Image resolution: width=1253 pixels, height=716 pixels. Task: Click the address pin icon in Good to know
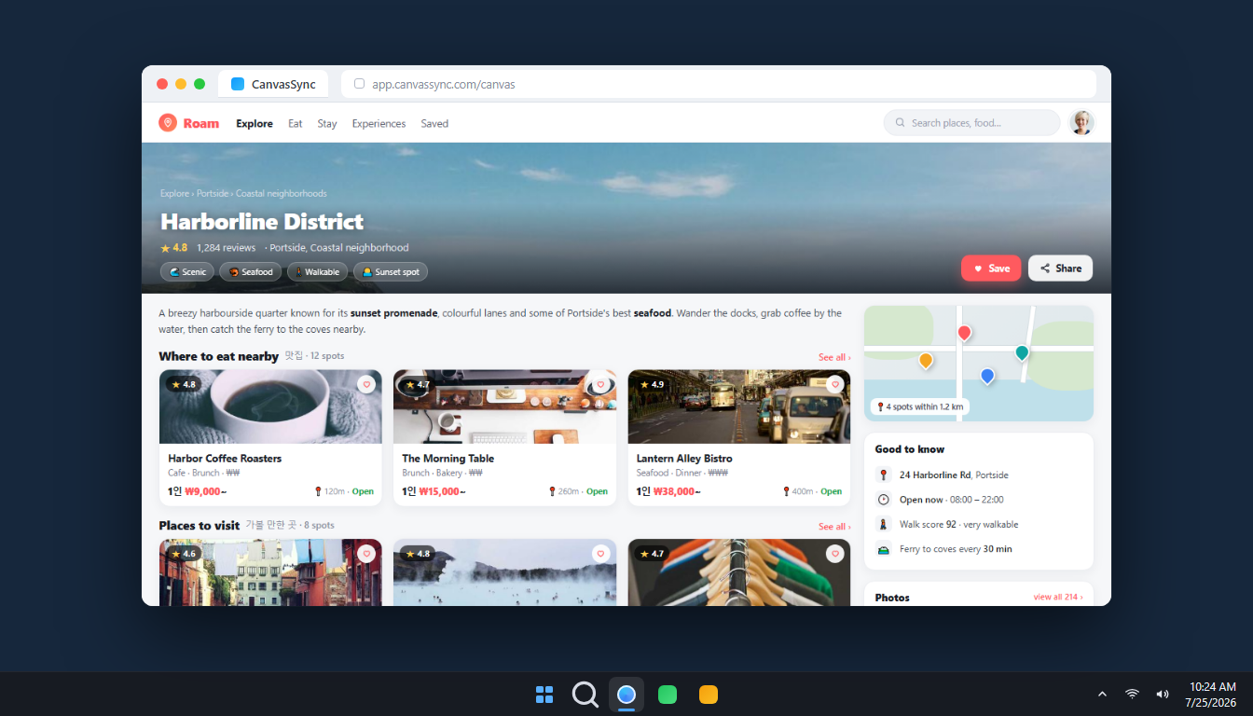tap(884, 475)
